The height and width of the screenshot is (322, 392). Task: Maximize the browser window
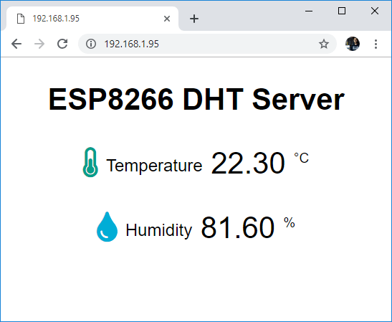click(x=342, y=11)
